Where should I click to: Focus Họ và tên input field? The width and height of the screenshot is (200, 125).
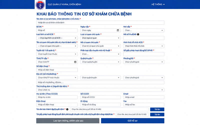(57, 97)
